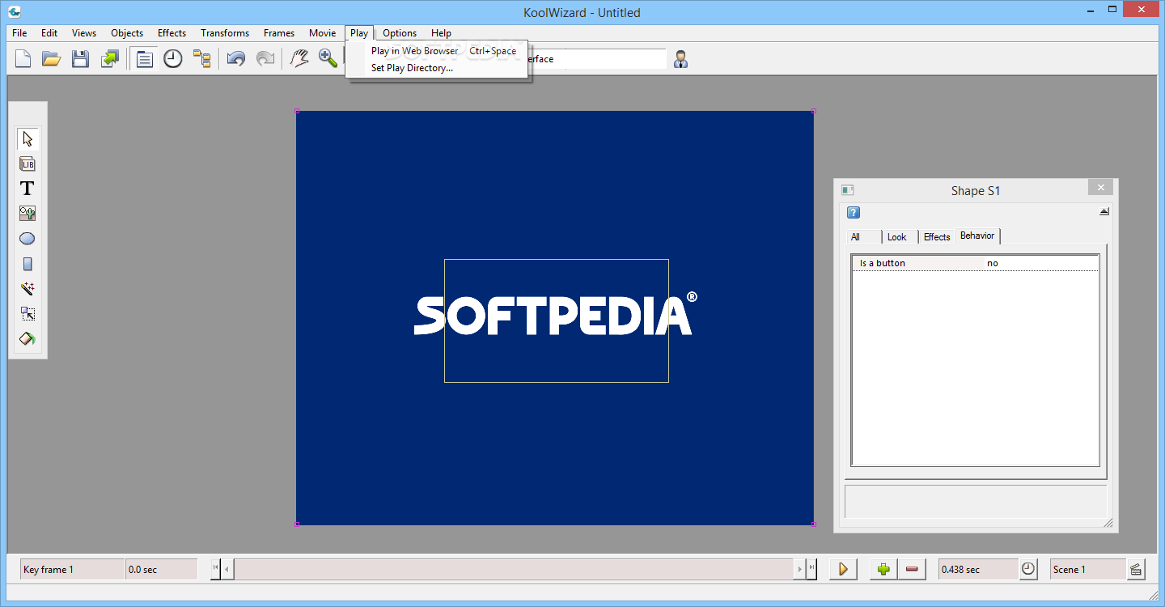The height and width of the screenshot is (607, 1165).
Task: Choose the transform scale tool
Action: pyautogui.click(x=28, y=314)
